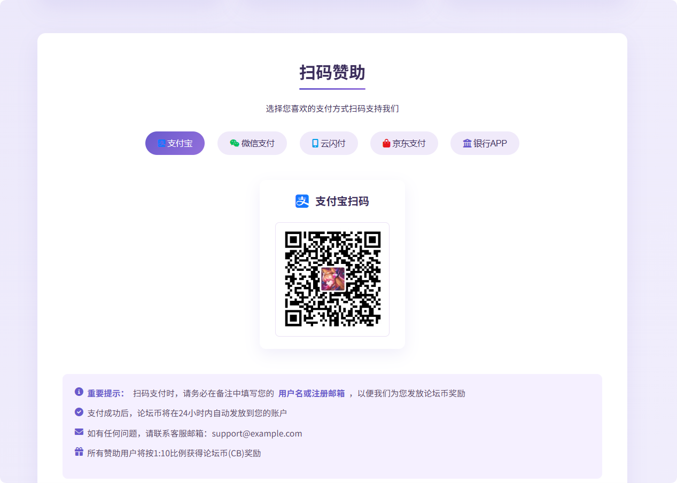
Task: Click the line 支付成功后，论坛币将在24小时内自动发放到您的账户
Action: 187,413
